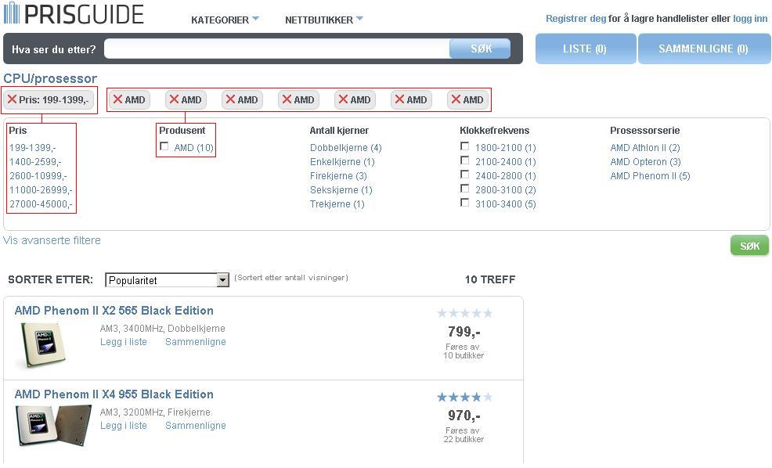Viewport: 772px width, 468px height.
Task: Filter by AMD Athlon II (2) series
Action: (645, 148)
